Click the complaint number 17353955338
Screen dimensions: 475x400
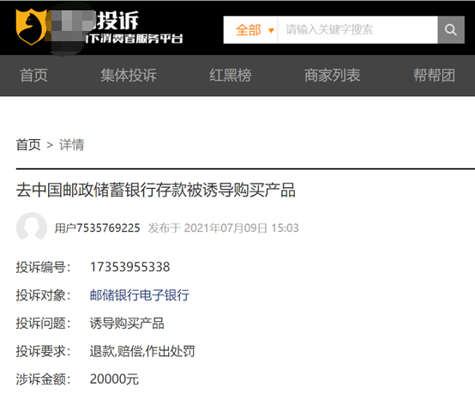130,267
